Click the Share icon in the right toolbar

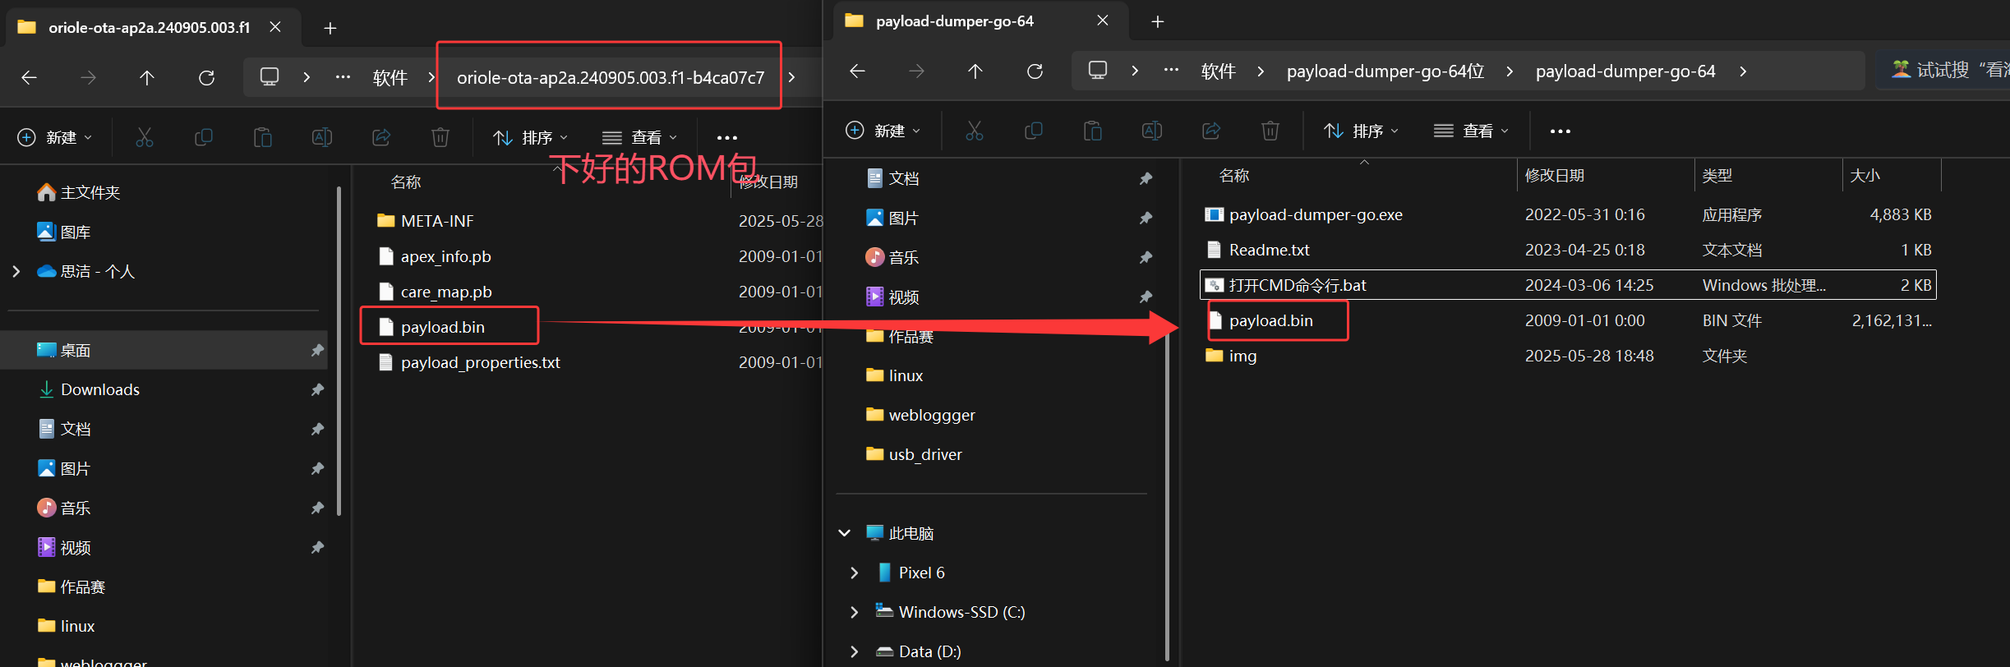1210,131
